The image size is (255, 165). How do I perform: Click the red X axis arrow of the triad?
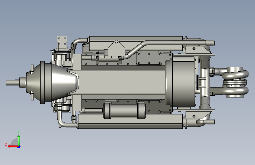click(x=13, y=147)
